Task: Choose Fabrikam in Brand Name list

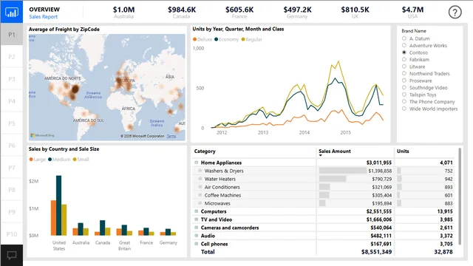Action: coord(404,59)
